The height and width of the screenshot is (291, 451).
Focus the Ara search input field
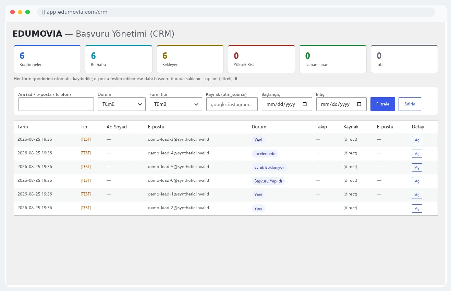click(56, 104)
